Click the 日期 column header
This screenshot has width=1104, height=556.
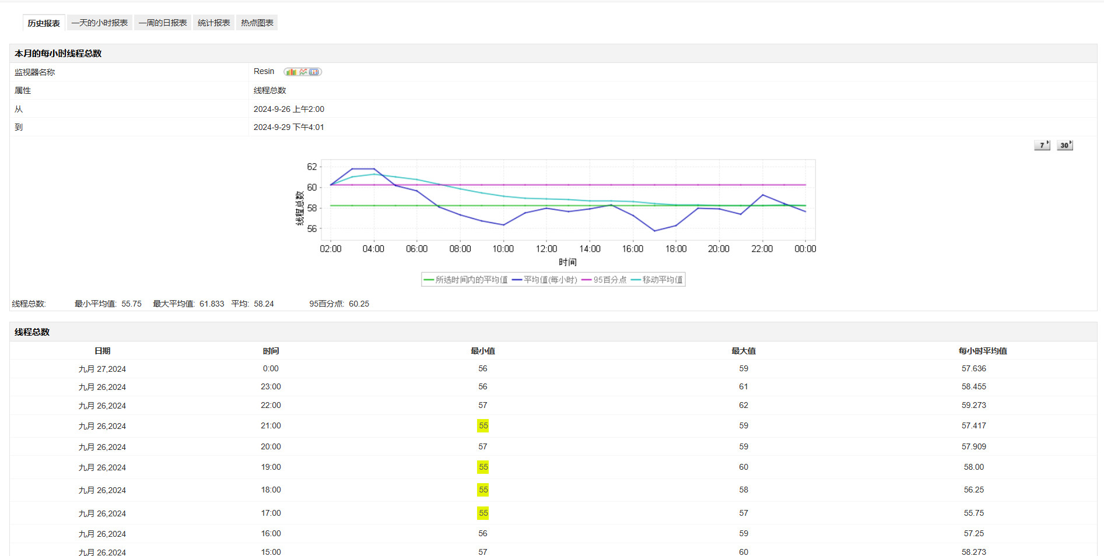(102, 351)
